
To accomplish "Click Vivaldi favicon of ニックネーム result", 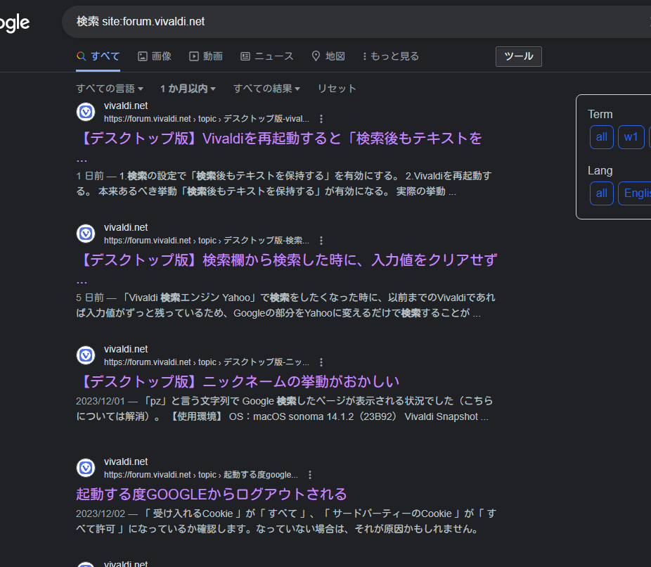I will pyautogui.click(x=86, y=355).
